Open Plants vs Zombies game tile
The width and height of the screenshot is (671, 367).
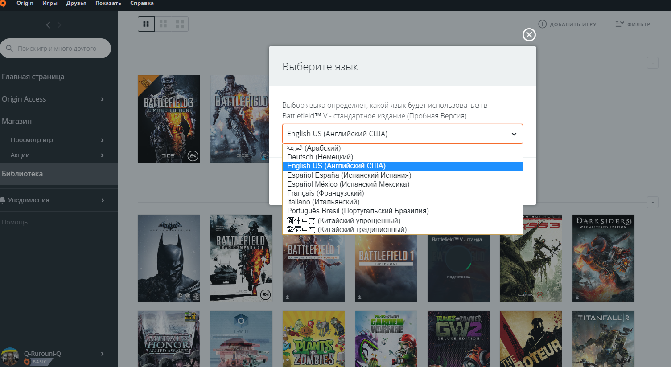coord(313,339)
